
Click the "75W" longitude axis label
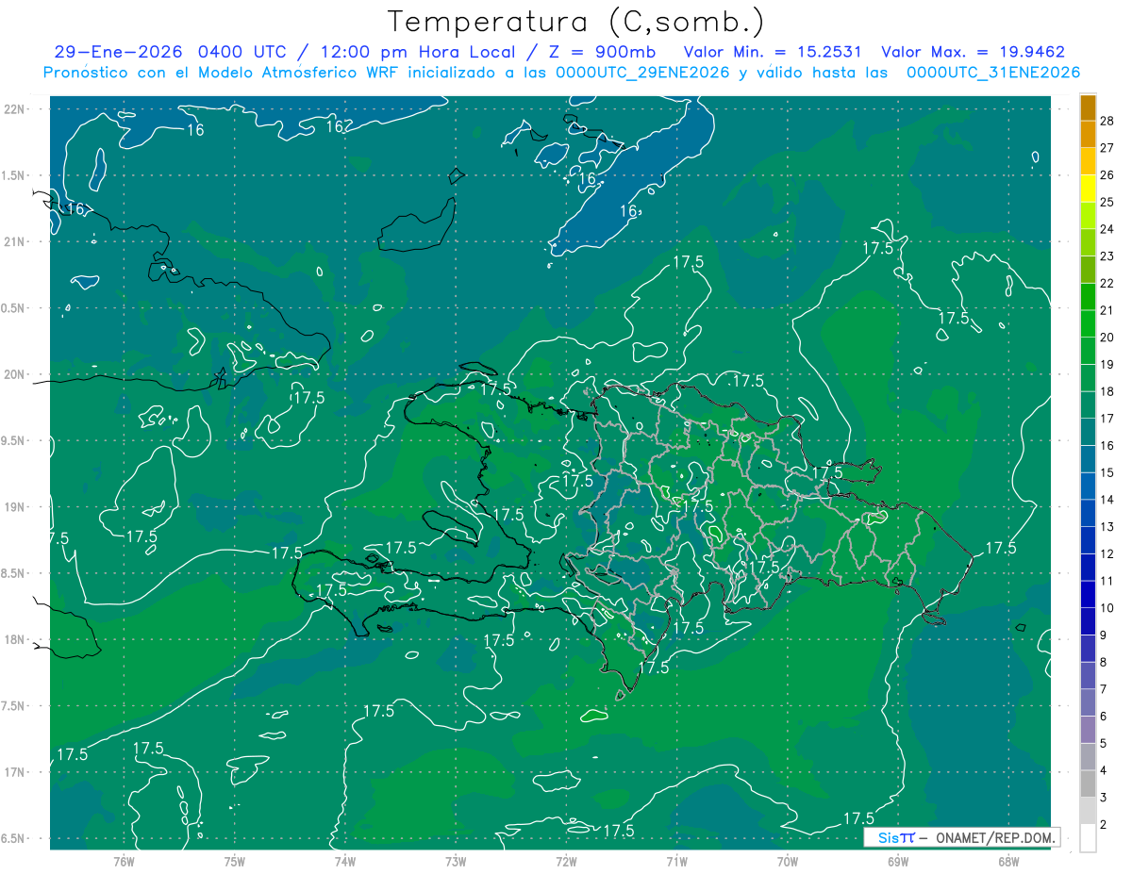234,862
